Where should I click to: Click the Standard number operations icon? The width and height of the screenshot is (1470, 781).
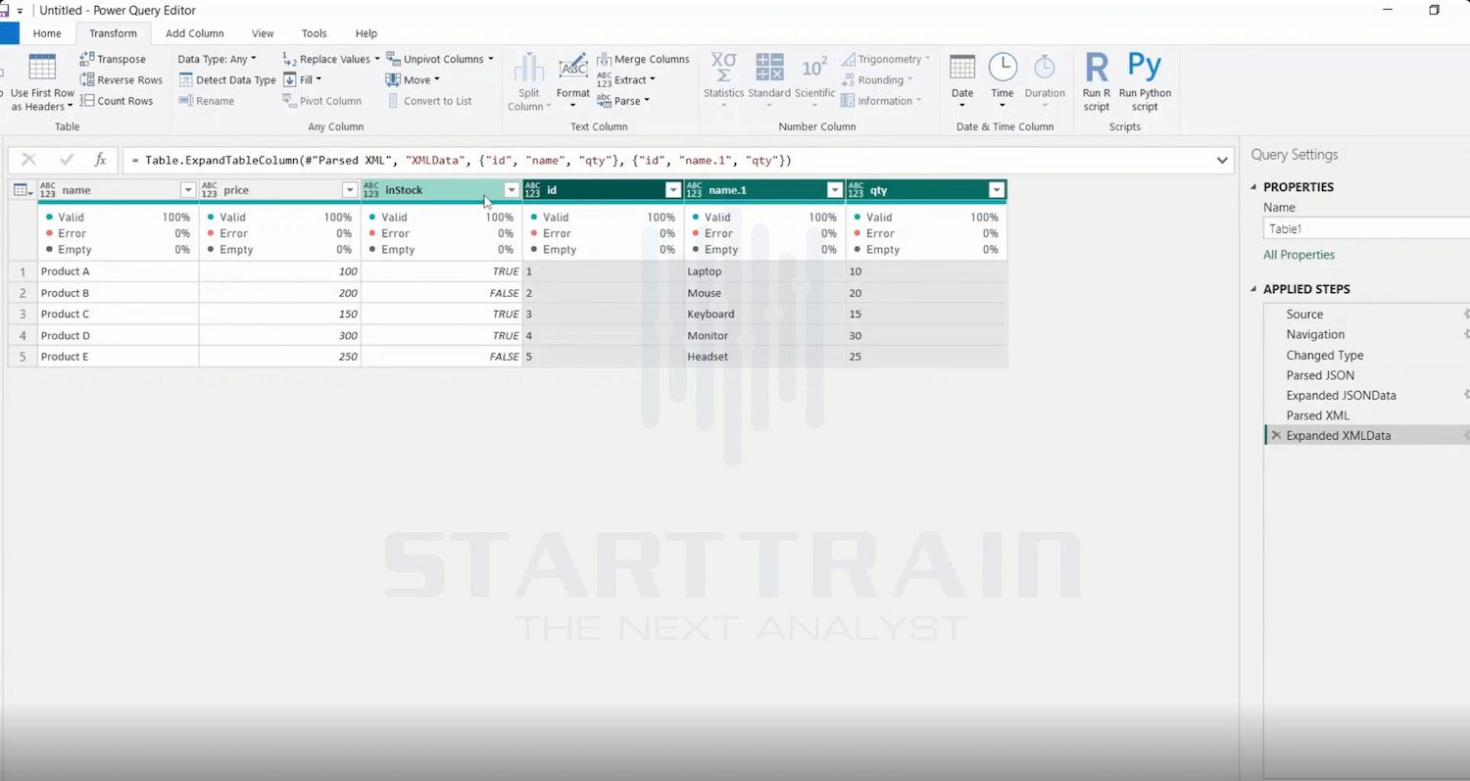coord(769,67)
